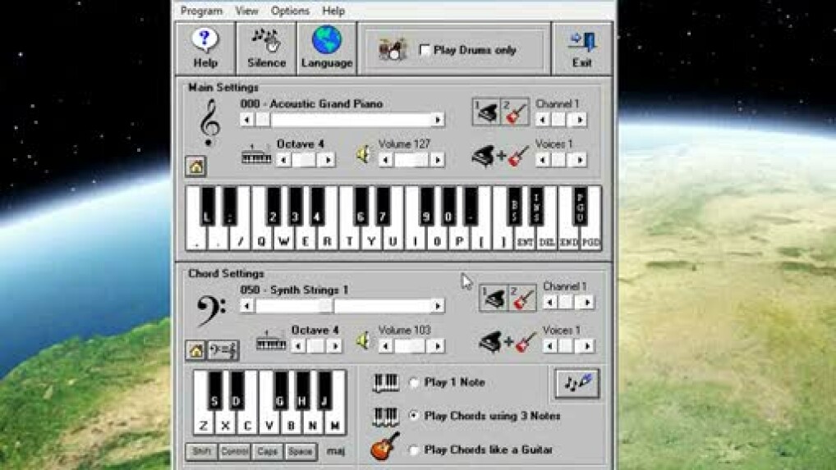Open the Program menu
This screenshot has width=836, height=470.
click(x=201, y=11)
